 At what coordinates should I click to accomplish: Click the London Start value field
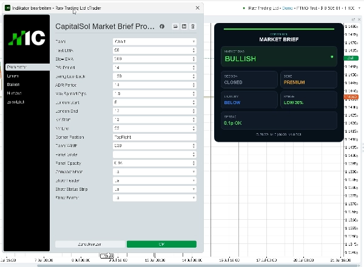pyautogui.click(x=155, y=102)
